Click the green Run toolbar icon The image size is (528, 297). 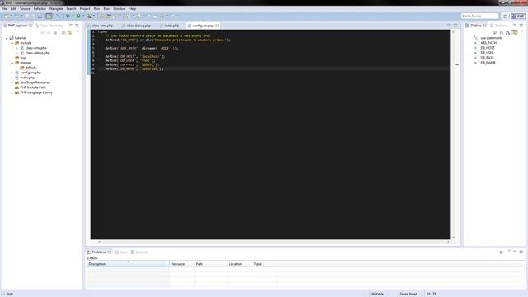(x=78, y=16)
